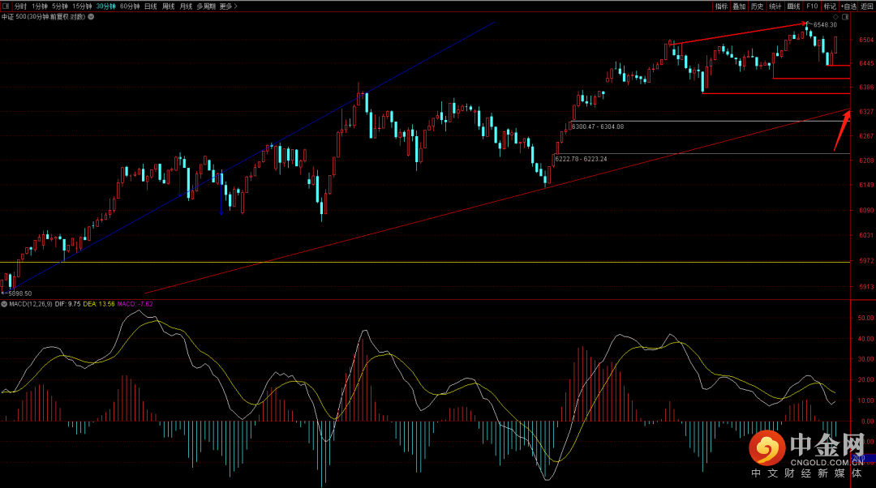The width and height of the screenshot is (876, 488).
Task: Click the 5972 price axis label
Action: coord(866,261)
